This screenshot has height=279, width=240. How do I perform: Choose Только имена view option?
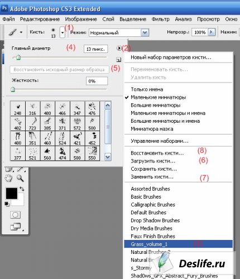pos(178,89)
